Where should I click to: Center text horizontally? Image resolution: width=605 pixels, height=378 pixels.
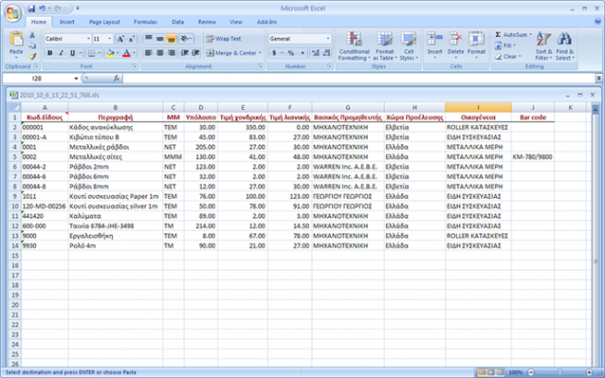[160, 53]
